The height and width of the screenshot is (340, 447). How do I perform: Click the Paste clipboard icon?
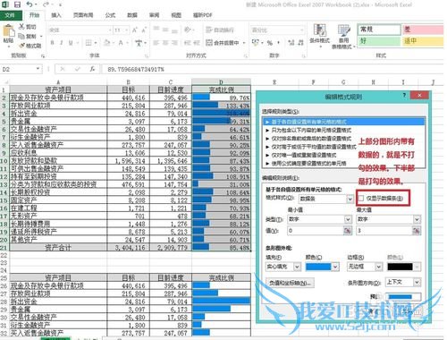pos(8,31)
